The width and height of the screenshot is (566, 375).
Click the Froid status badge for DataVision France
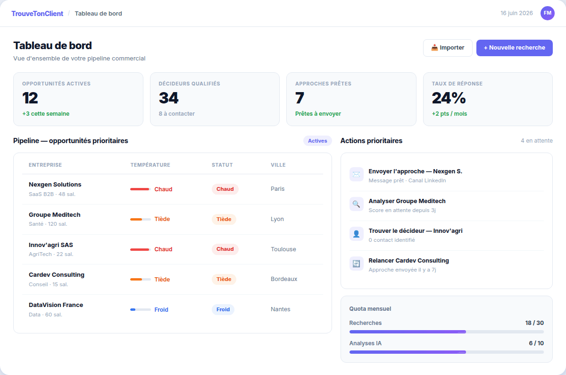point(223,309)
